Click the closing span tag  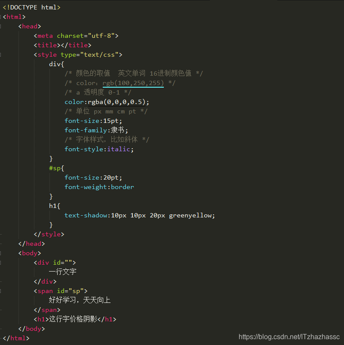click(47, 310)
